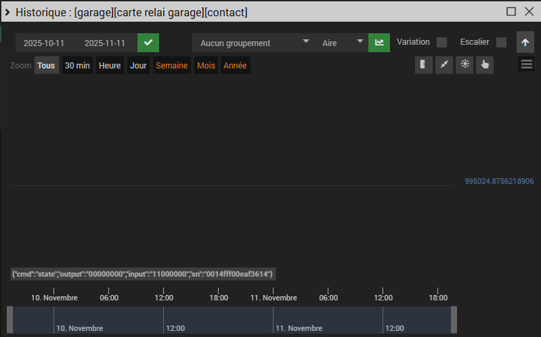Toggle the Escalier checkbox
541x337 pixels.
point(501,42)
